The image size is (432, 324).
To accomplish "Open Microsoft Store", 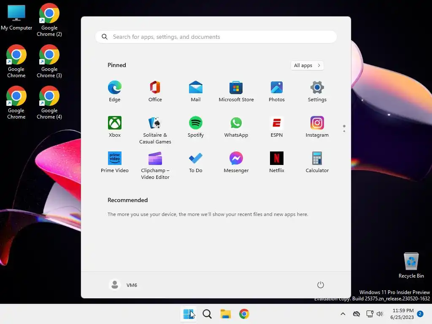I will [x=236, y=92].
